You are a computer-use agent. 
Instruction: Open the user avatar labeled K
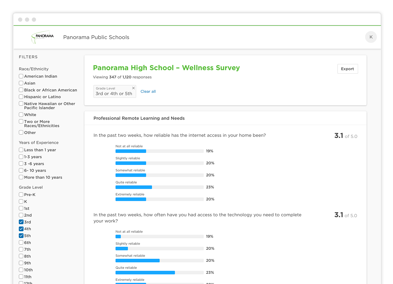coord(371,37)
